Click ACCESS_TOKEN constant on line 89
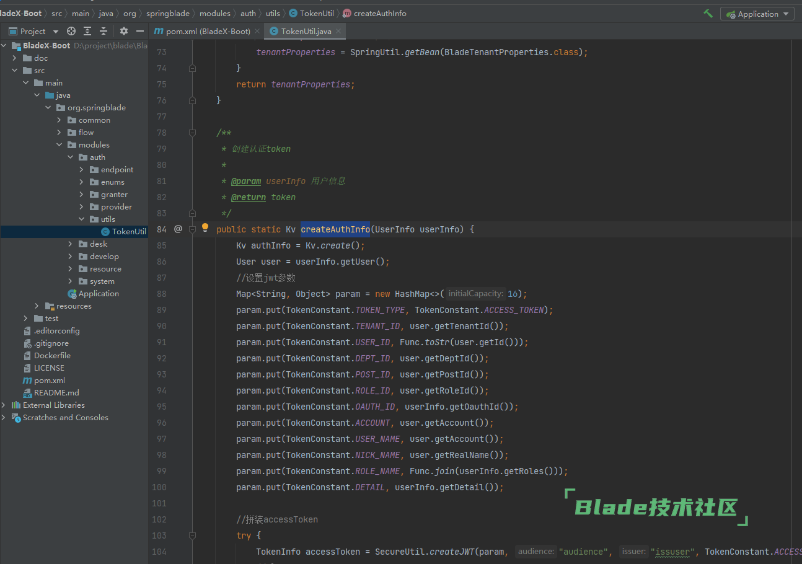This screenshot has width=802, height=564. [x=514, y=310]
